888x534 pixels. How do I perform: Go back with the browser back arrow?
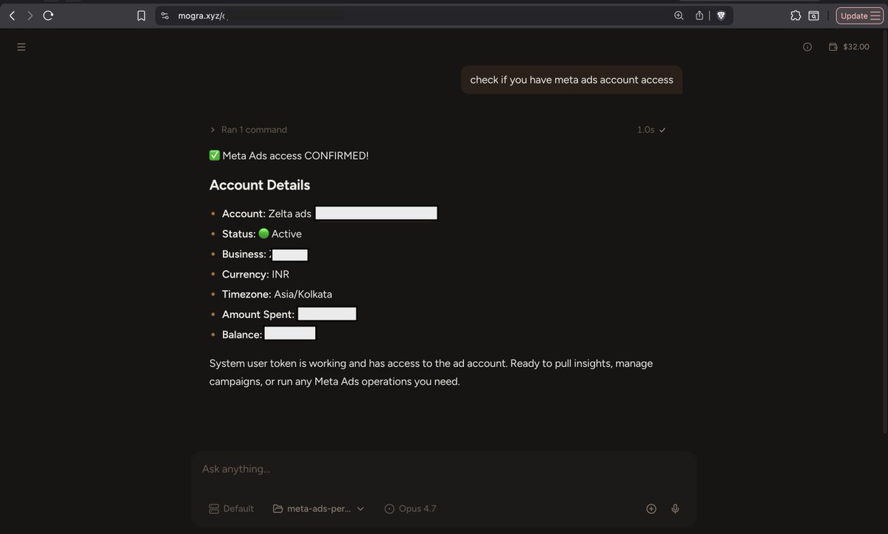pyautogui.click(x=13, y=15)
